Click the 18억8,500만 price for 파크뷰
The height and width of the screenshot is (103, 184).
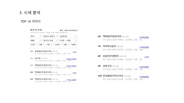pos(71,59)
